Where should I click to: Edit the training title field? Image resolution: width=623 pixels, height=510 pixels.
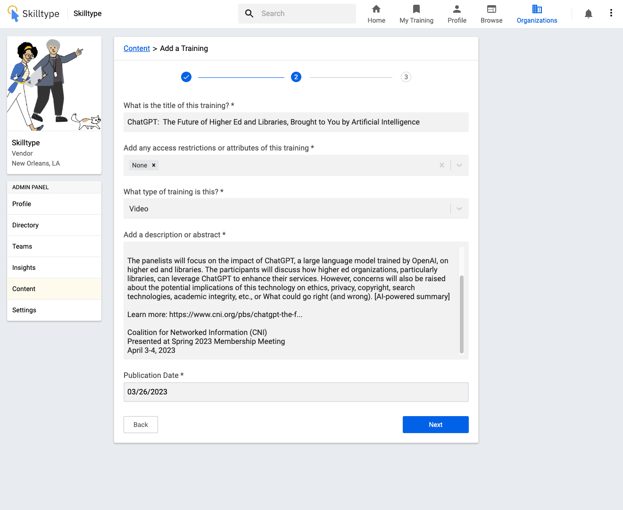point(296,122)
